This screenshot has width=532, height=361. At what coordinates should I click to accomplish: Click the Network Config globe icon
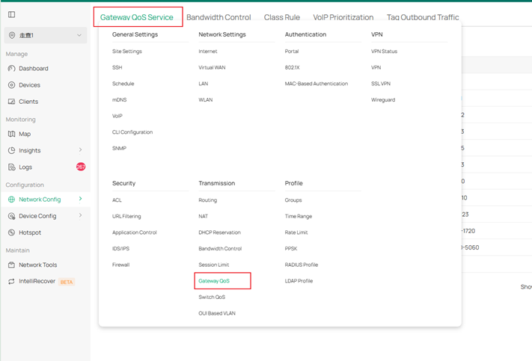tap(11, 200)
